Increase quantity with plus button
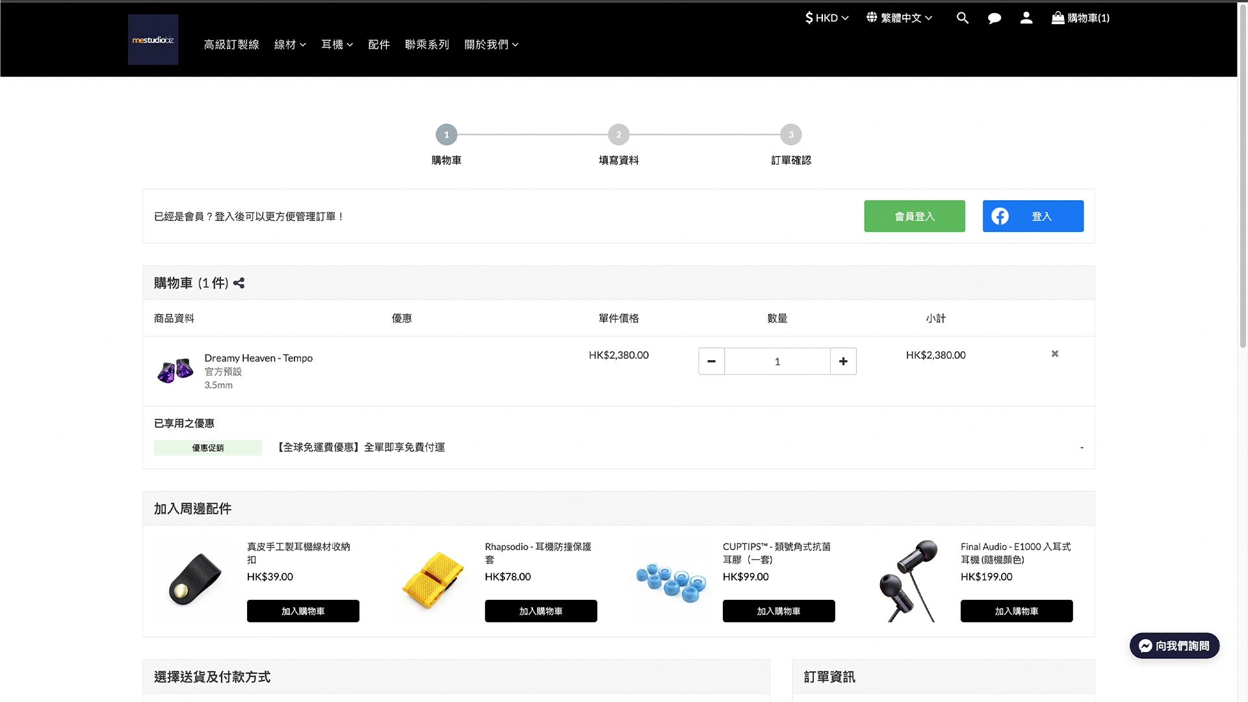 [843, 361]
